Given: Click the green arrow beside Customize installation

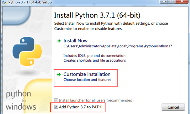Looking at the screenshot, I should pos(59,74).
